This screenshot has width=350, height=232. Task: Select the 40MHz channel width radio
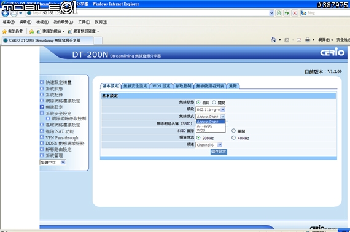233,137
